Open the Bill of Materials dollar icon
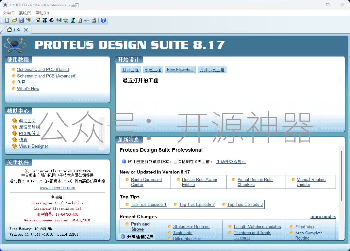Image resolution: width=350 pixels, height=251 pixels. pos(80,20)
